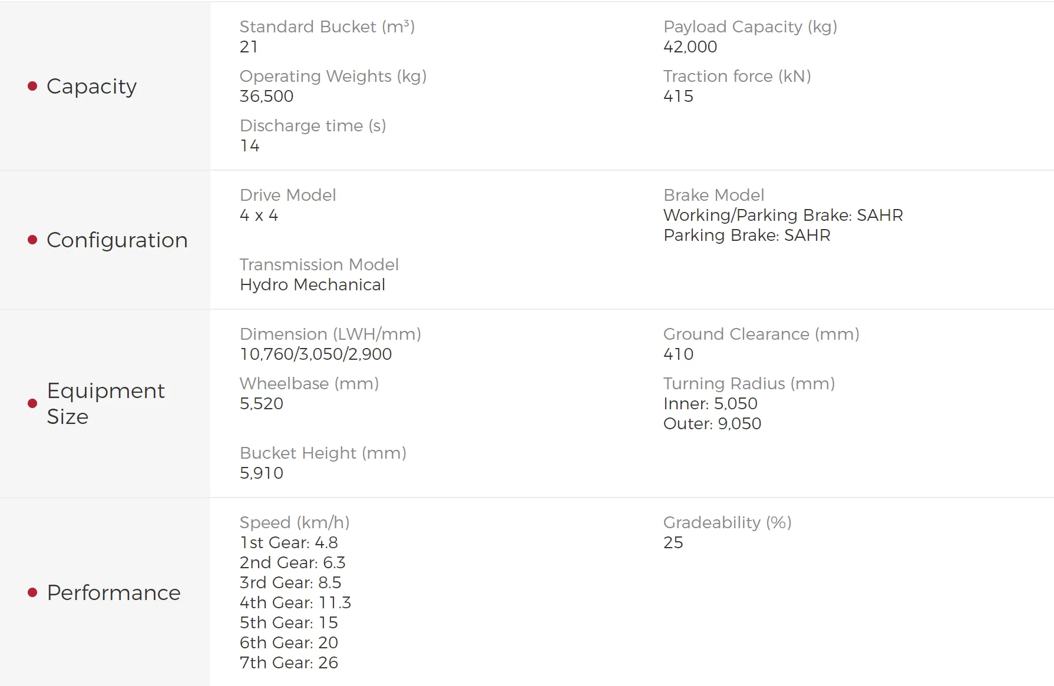1054x686 pixels.
Task: Click the Discharge time (s) label
Action: point(313,126)
